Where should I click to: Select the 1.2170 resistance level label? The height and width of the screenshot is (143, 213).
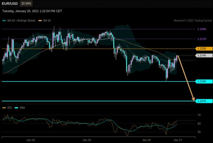tap(202, 39)
